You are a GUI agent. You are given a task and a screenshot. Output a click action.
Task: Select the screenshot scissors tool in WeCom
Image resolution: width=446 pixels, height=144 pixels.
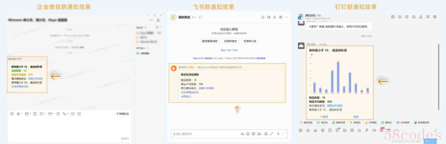pyautogui.click(x=18, y=114)
